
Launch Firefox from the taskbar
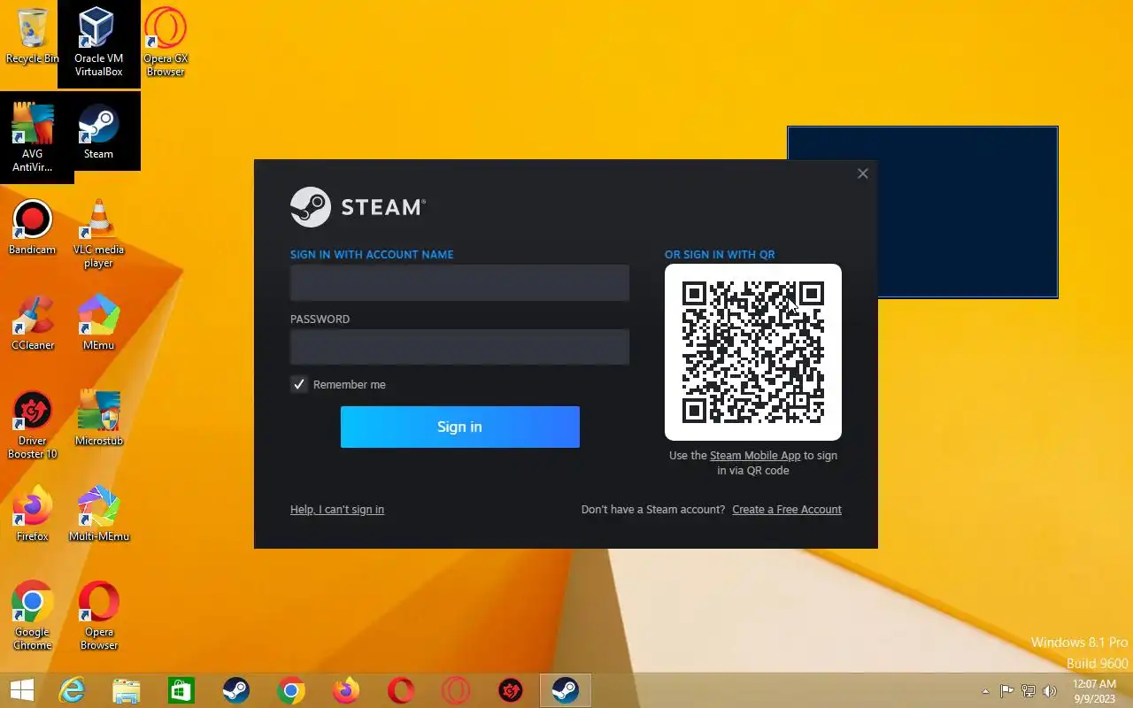pos(346,690)
